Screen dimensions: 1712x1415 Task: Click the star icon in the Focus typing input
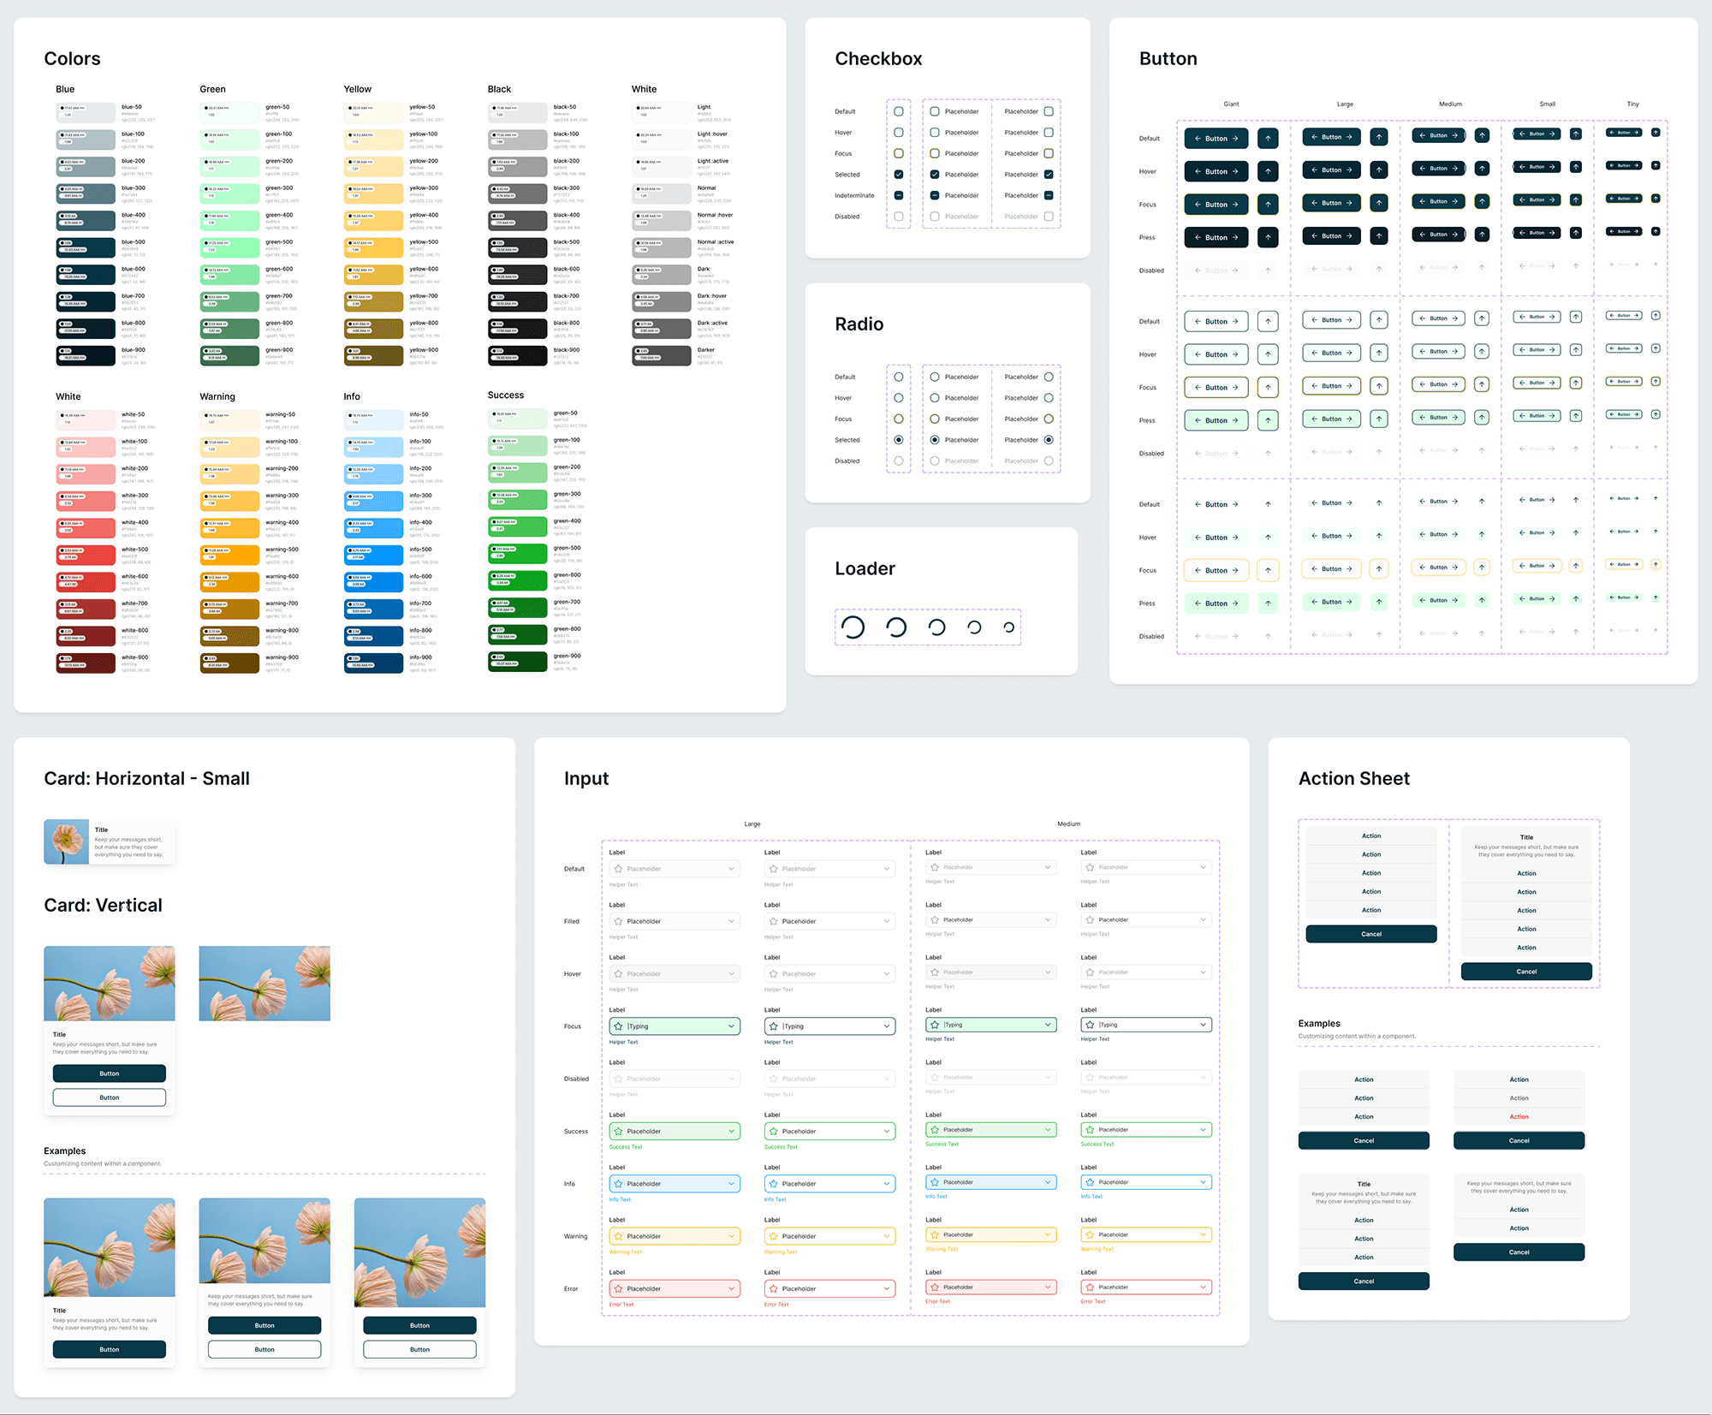pyautogui.click(x=618, y=1026)
